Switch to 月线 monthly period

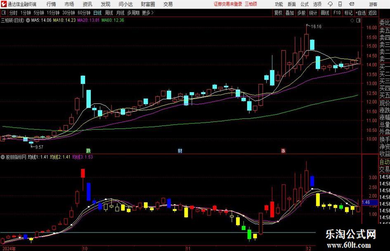click(120, 13)
